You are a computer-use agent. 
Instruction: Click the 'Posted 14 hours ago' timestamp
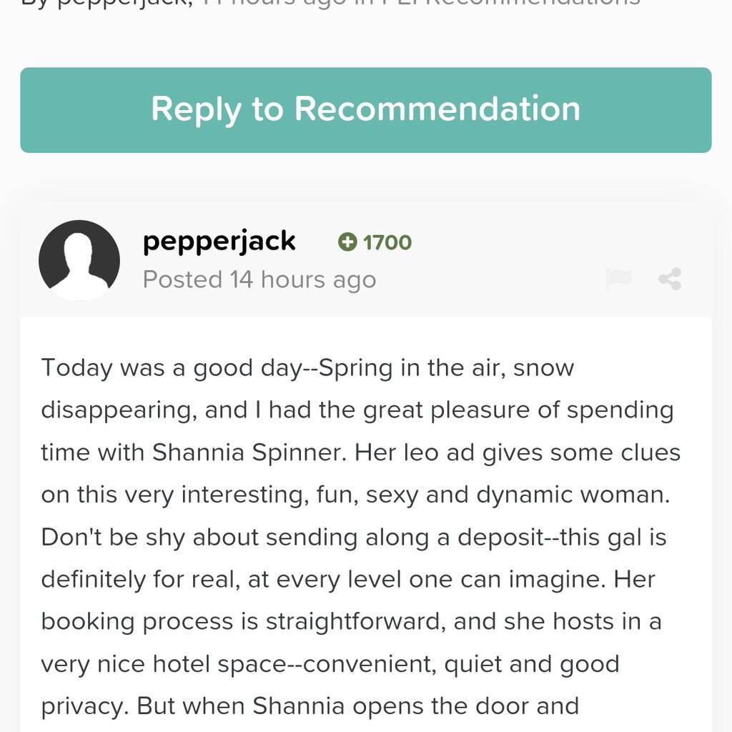point(259,280)
